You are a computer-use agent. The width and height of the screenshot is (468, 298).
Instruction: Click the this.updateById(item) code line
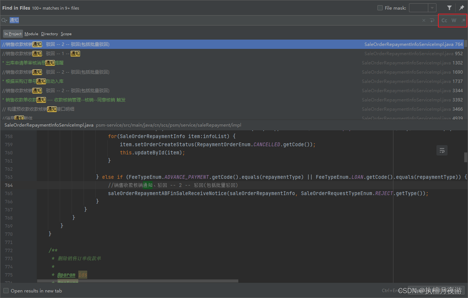pyautogui.click(x=152, y=153)
